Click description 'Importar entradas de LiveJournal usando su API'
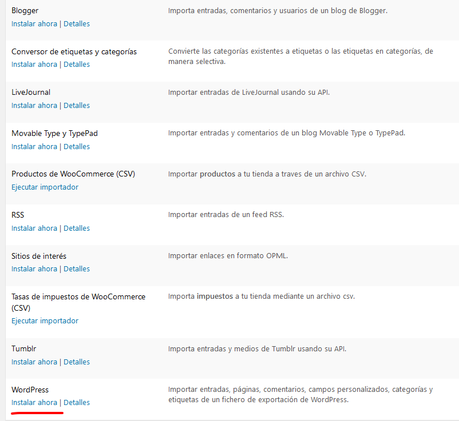 pos(249,93)
